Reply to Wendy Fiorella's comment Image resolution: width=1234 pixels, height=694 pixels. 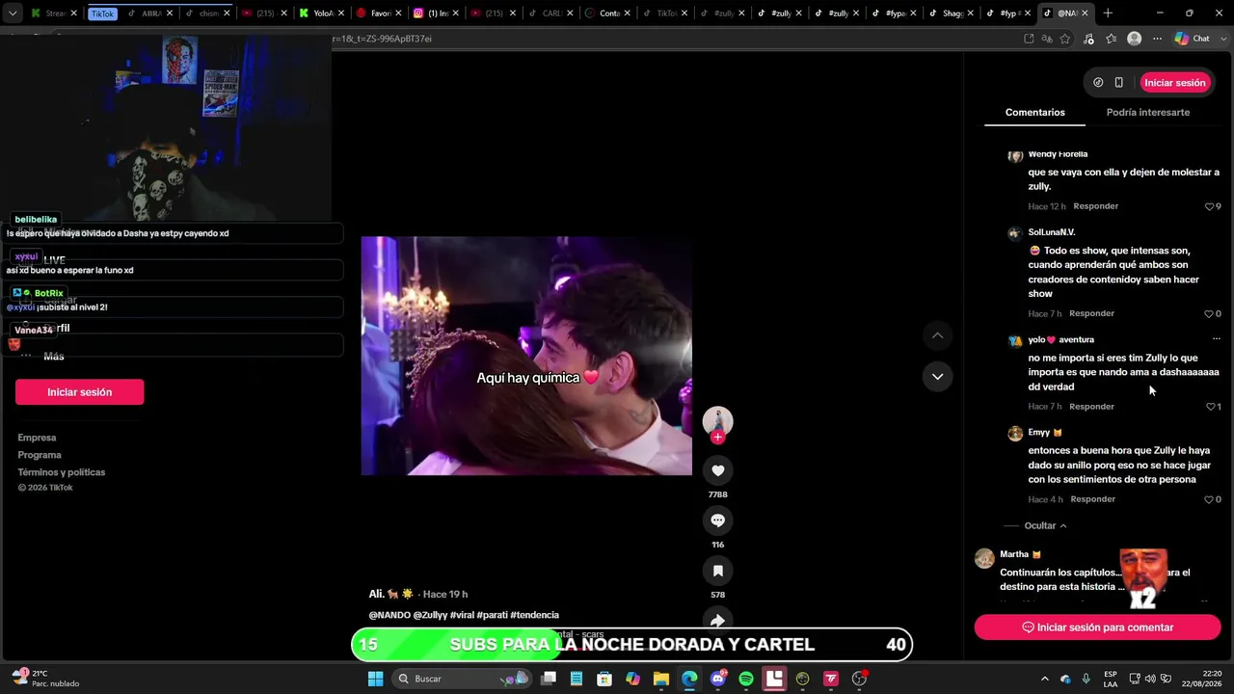pyautogui.click(x=1095, y=206)
